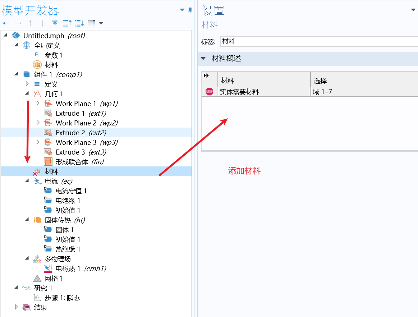Pin the Model Builder panel

click(190, 10)
